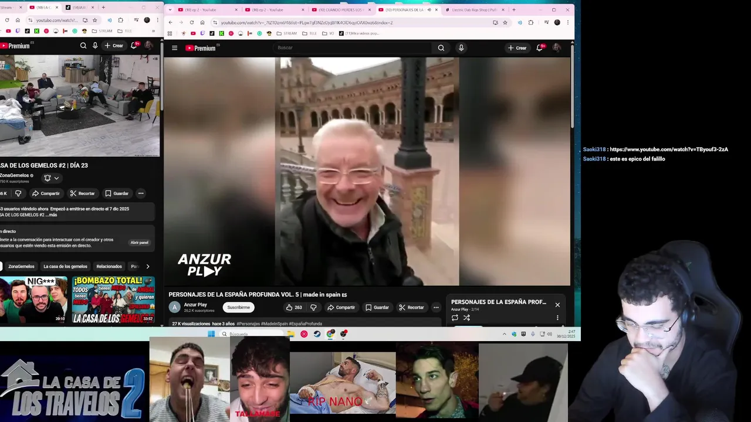The image size is (751, 422).
Task: Show more filter chips with right arrow
Action: click(147, 266)
